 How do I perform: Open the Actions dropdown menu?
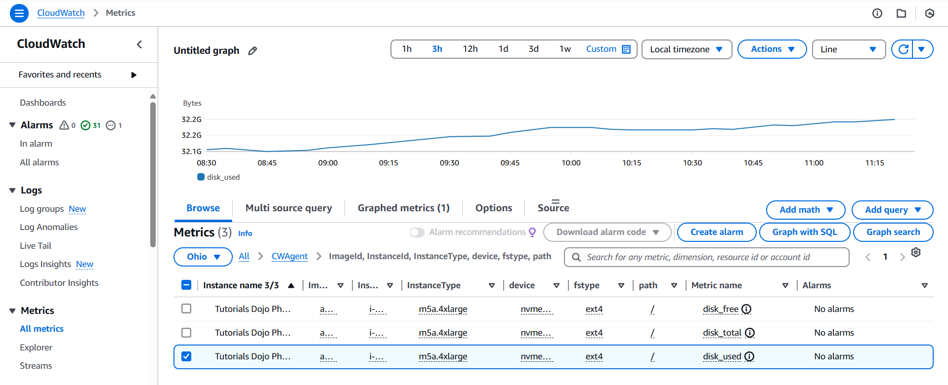point(772,49)
